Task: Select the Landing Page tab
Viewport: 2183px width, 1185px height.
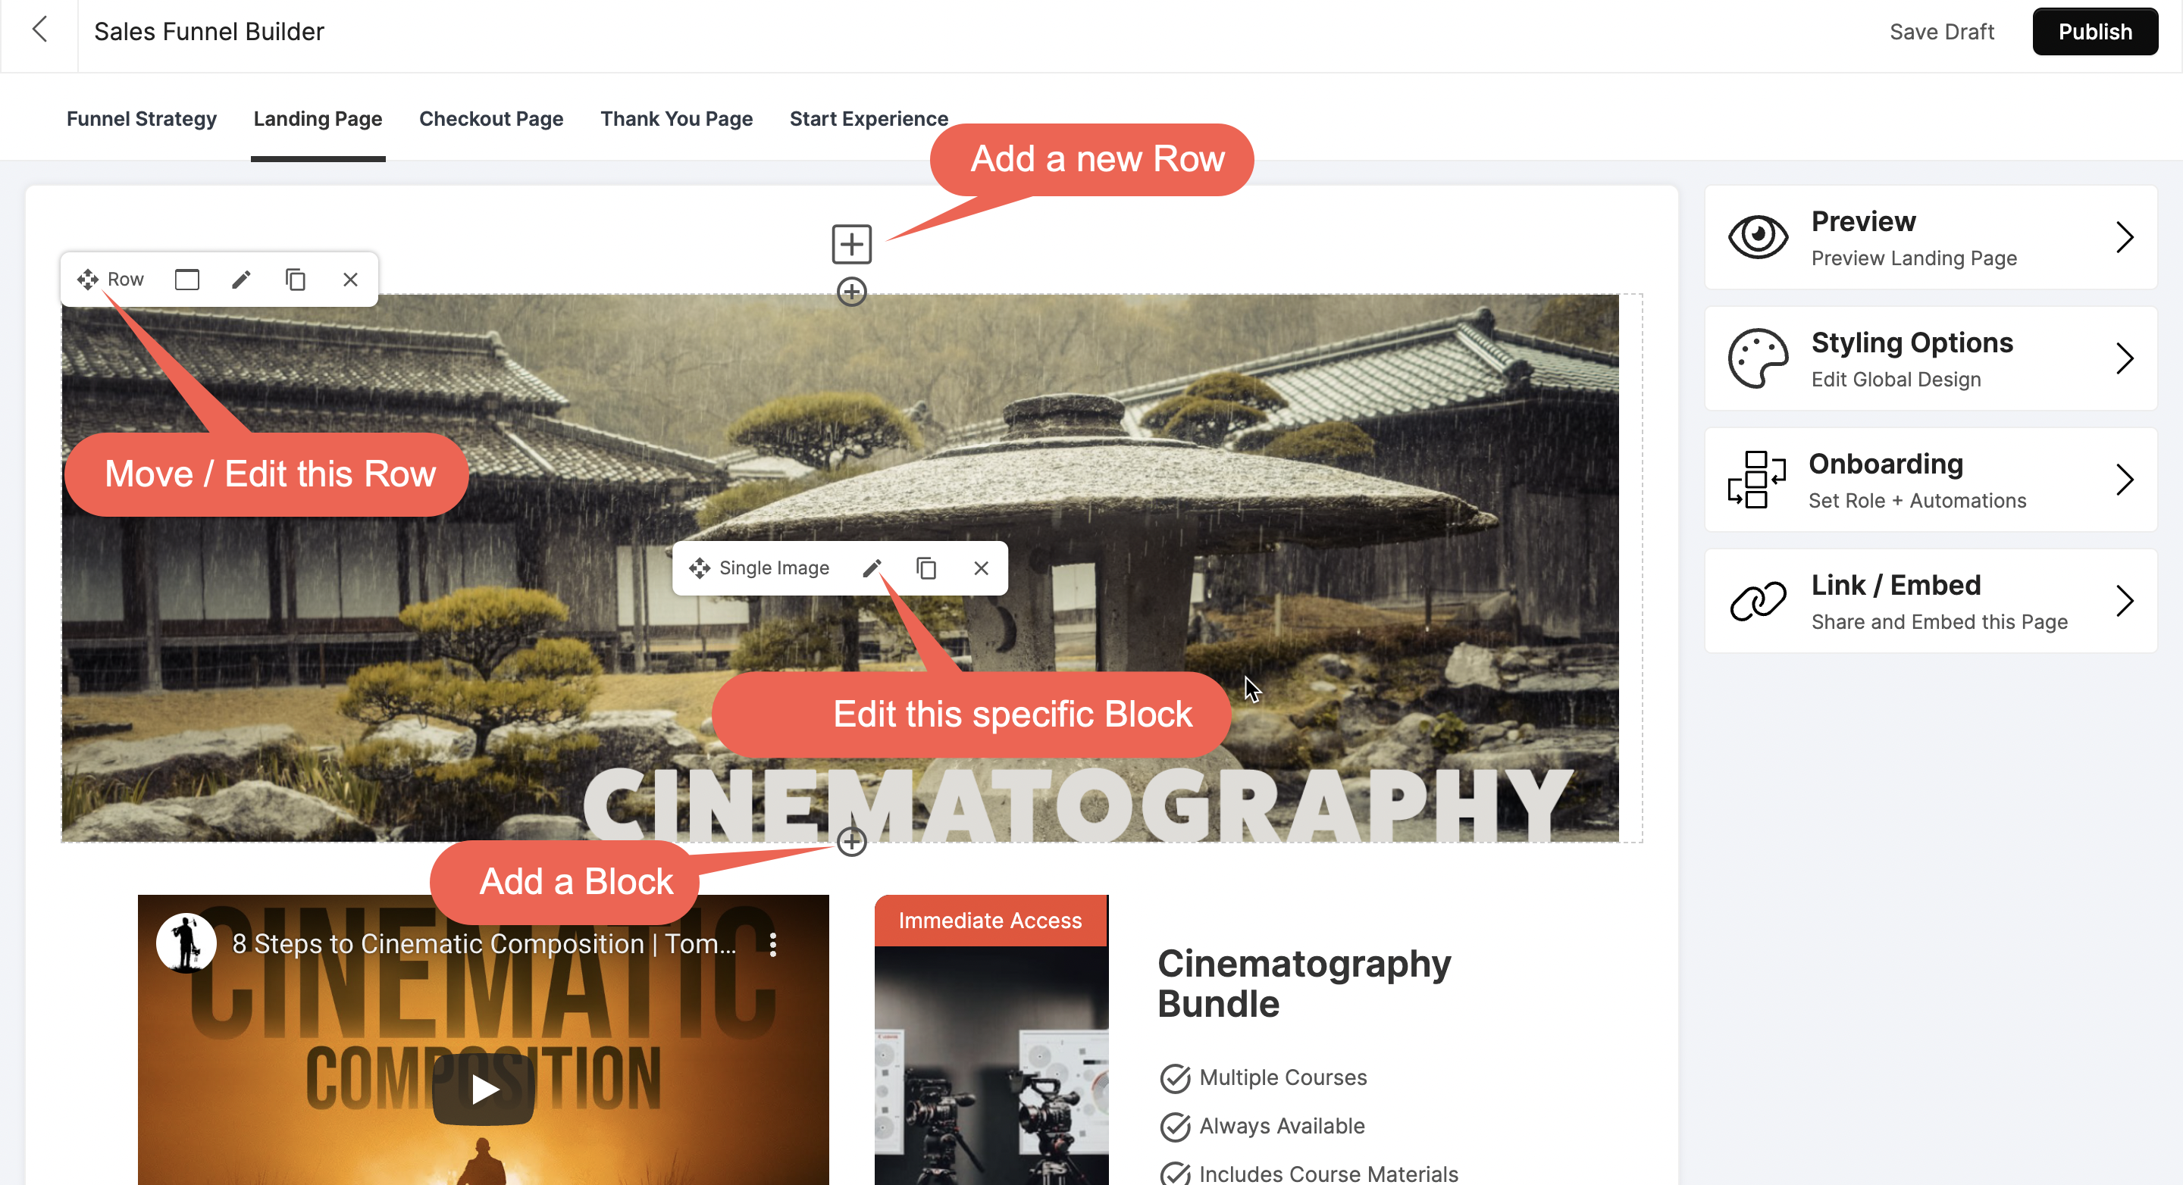Action: coord(318,119)
